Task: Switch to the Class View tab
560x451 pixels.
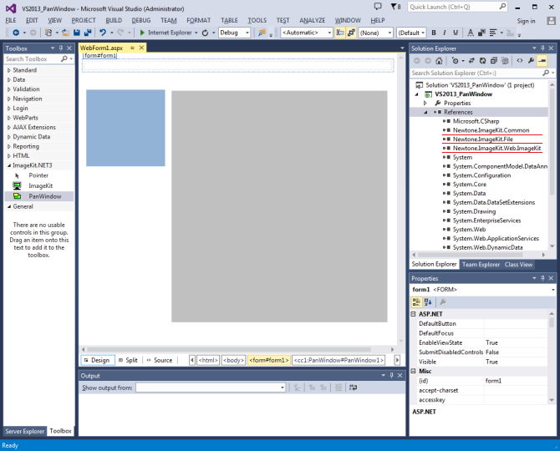Action: tap(518, 265)
